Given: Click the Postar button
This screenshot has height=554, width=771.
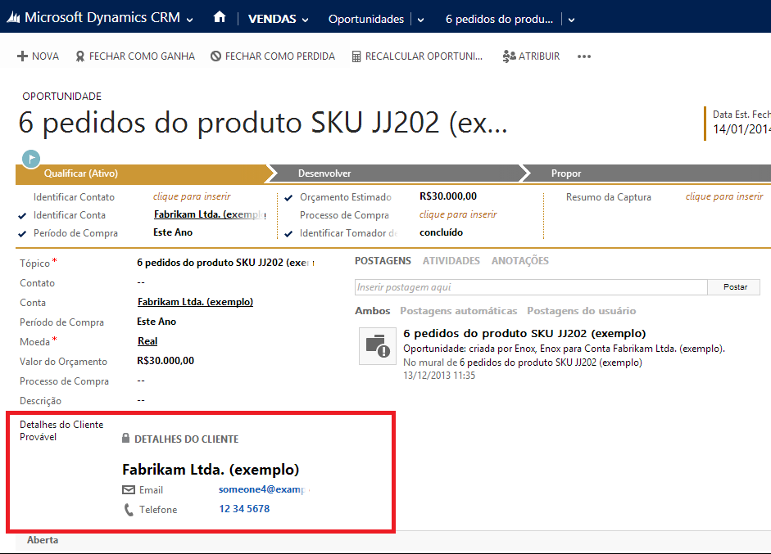Looking at the screenshot, I should tap(735, 287).
